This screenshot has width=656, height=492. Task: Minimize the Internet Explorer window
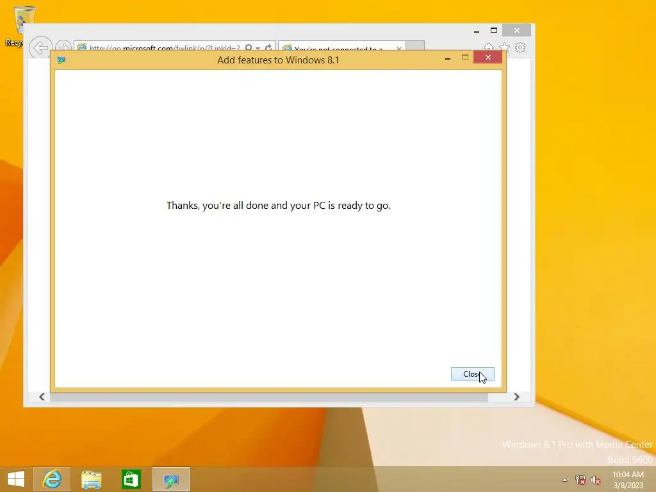477,31
